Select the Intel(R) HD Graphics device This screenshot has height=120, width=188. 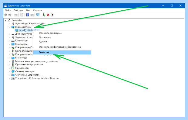[27, 30]
